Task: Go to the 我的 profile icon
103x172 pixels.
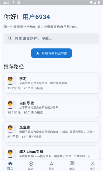Action: pos(93,164)
